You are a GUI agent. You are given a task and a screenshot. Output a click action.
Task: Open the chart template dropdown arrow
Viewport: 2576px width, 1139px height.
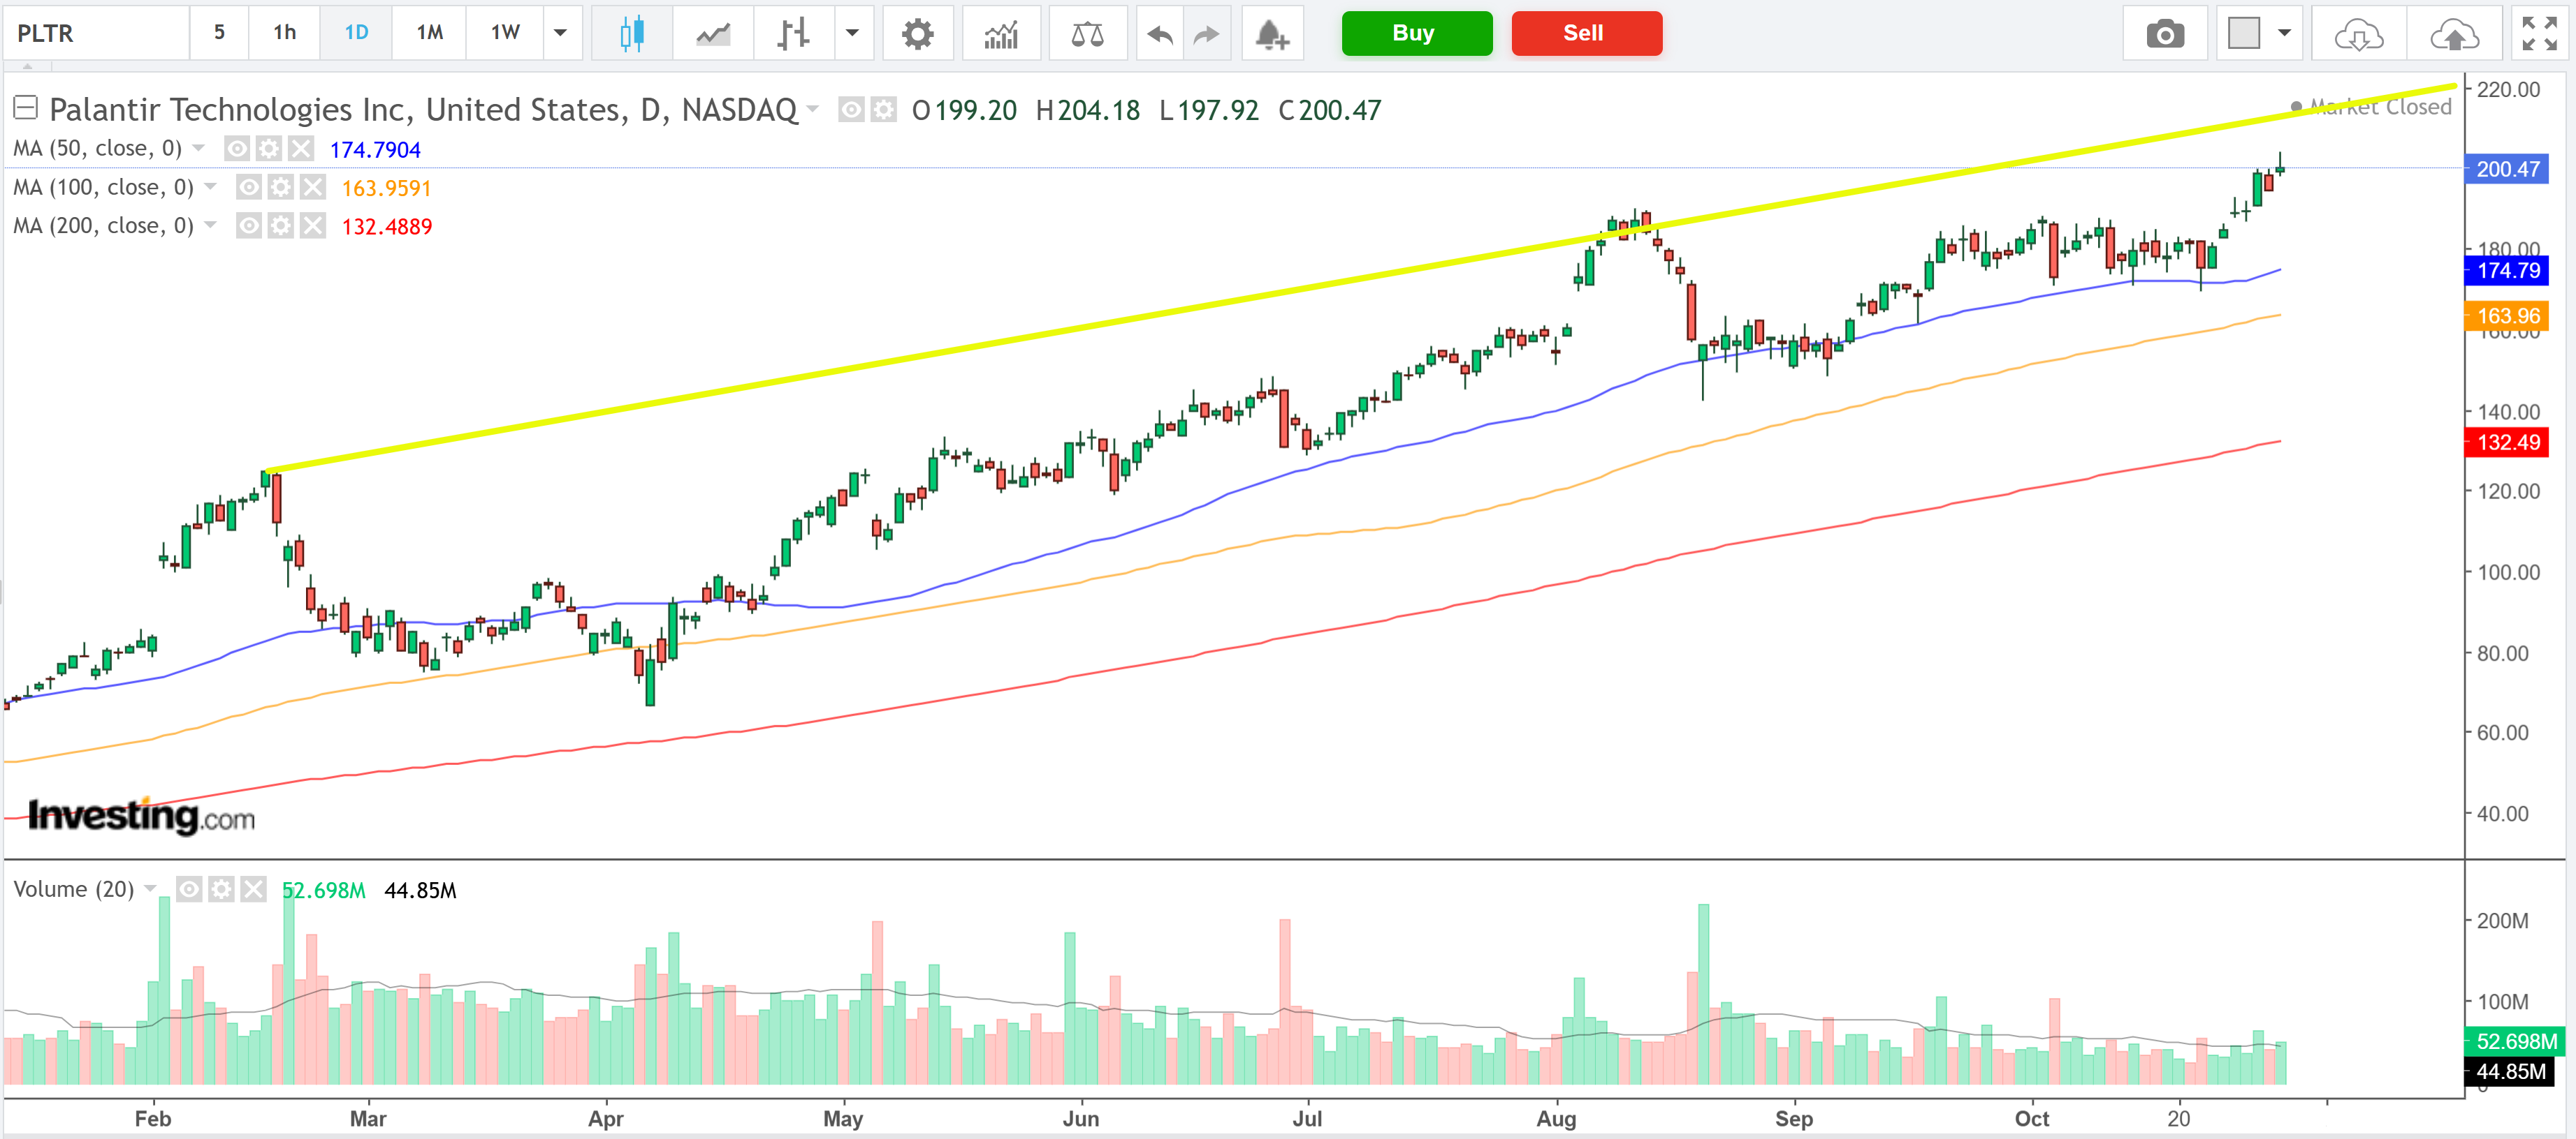point(2285,33)
